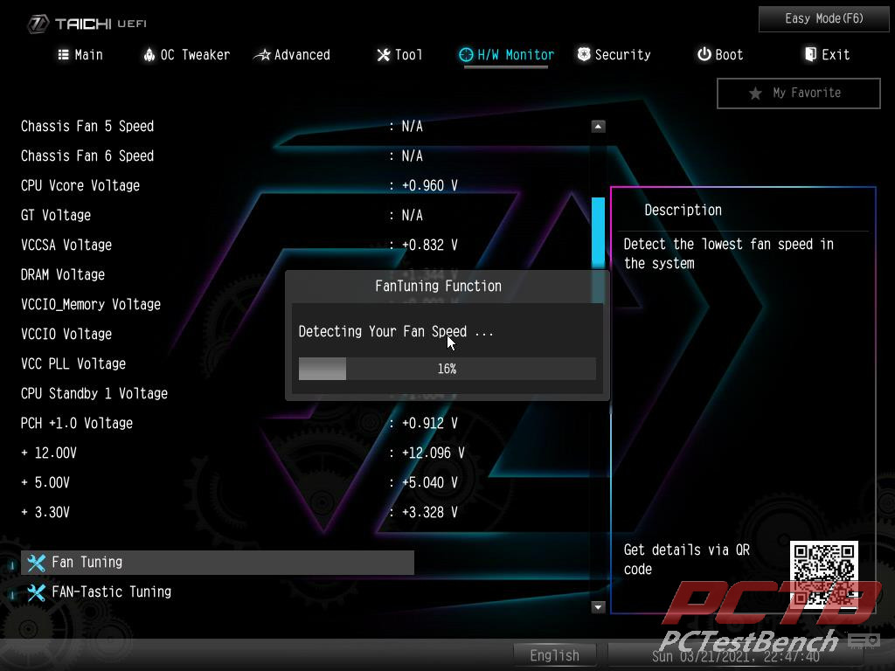Click the +0.960 V Vcore value
Screen dimensions: 895x671
click(x=430, y=185)
